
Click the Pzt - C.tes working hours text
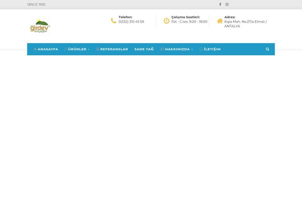pyautogui.click(x=189, y=22)
